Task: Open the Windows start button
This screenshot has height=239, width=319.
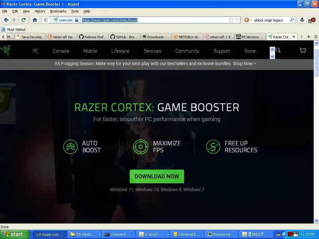Action: click(15, 234)
